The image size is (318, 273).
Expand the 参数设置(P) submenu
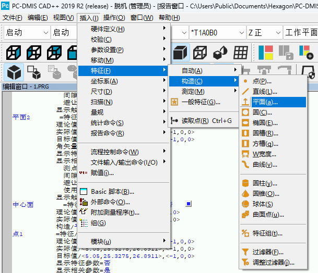[x=124, y=50]
